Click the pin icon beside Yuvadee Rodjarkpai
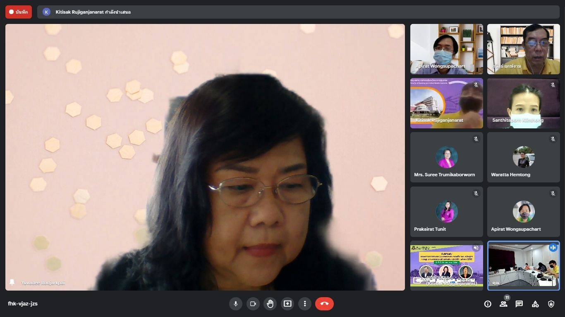Screen dimensions: 565x317 (x=12, y=282)
